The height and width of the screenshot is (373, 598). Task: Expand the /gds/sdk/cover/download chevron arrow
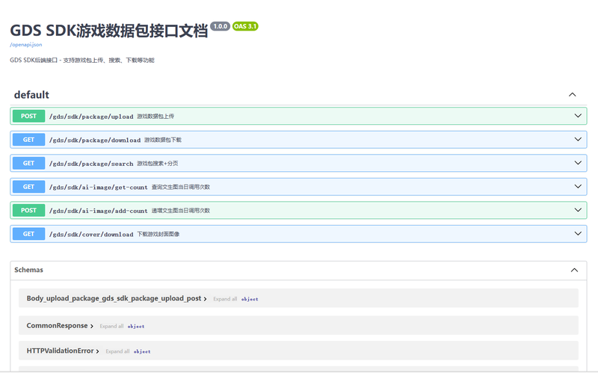pos(578,234)
